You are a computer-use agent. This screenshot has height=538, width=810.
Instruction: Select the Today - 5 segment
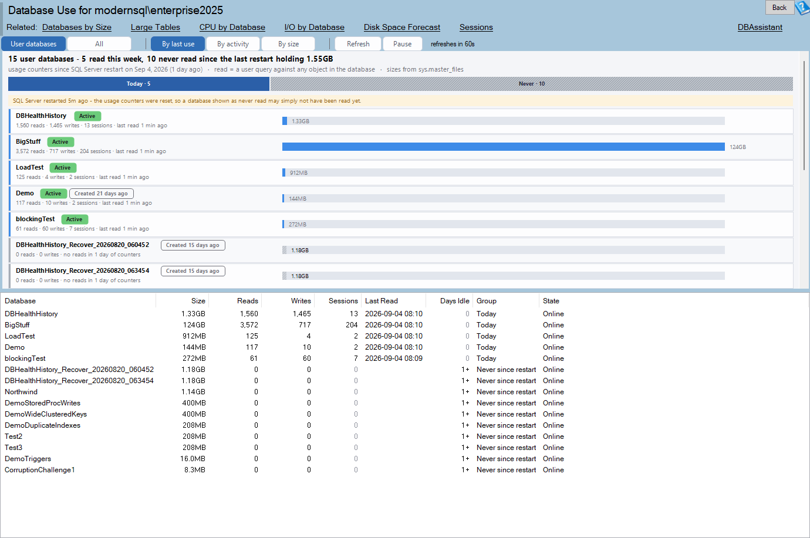point(139,84)
